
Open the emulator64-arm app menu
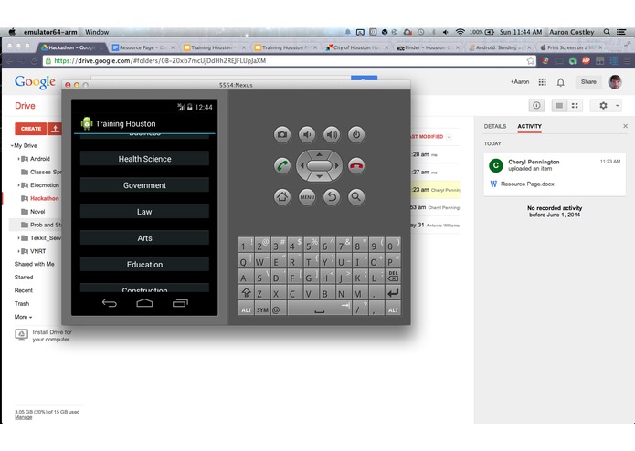(x=50, y=32)
